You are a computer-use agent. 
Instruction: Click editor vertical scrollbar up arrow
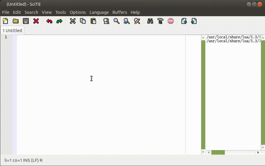click(x=203, y=38)
